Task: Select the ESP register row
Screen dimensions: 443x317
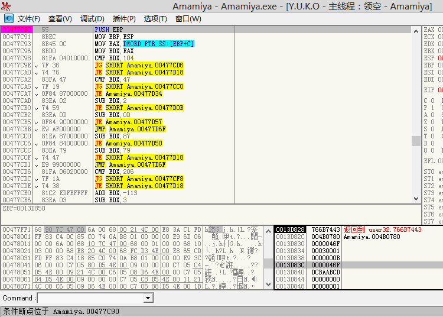Action: click(x=433, y=58)
